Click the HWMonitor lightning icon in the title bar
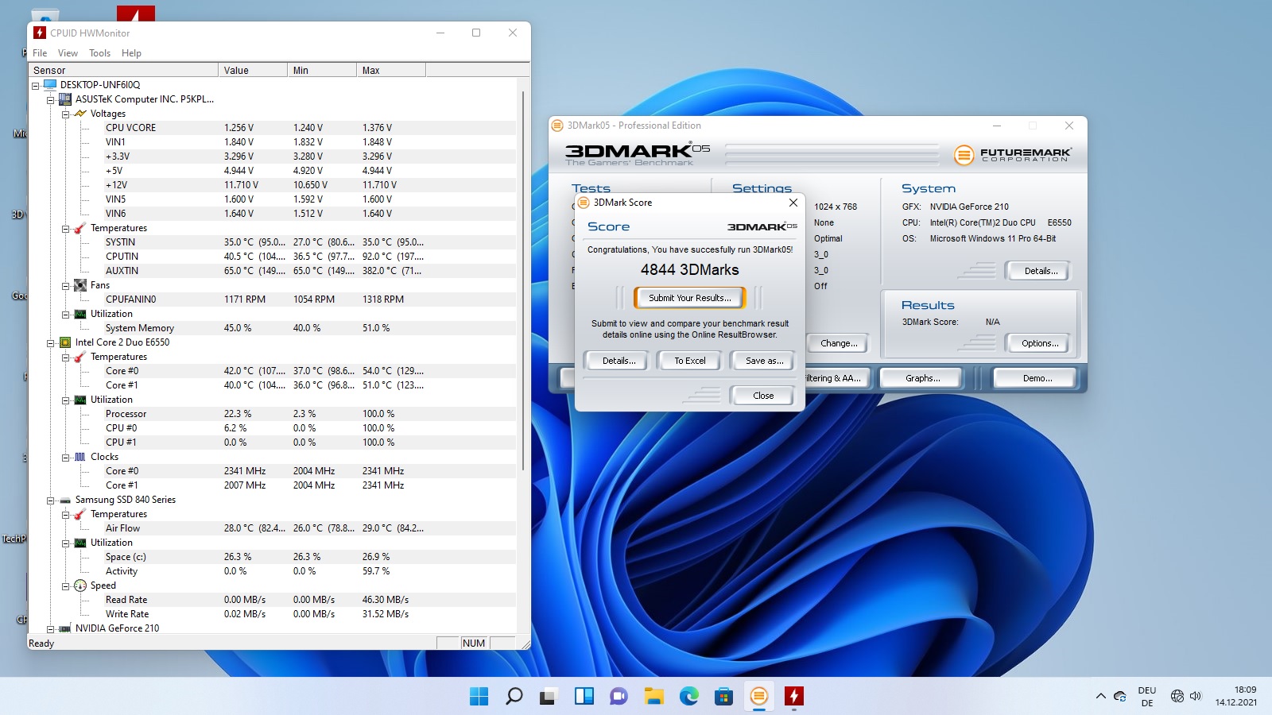The height and width of the screenshot is (715, 1272). click(x=40, y=33)
